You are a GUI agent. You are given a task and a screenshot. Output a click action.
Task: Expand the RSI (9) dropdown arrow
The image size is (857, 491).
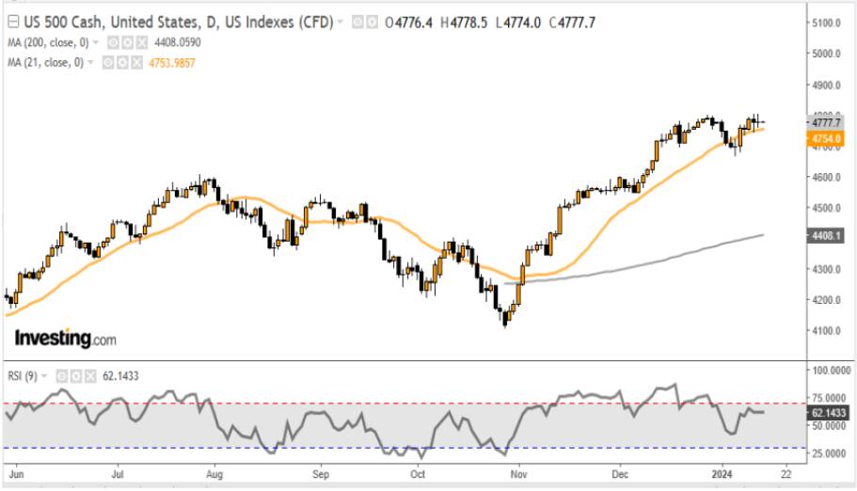(44, 375)
